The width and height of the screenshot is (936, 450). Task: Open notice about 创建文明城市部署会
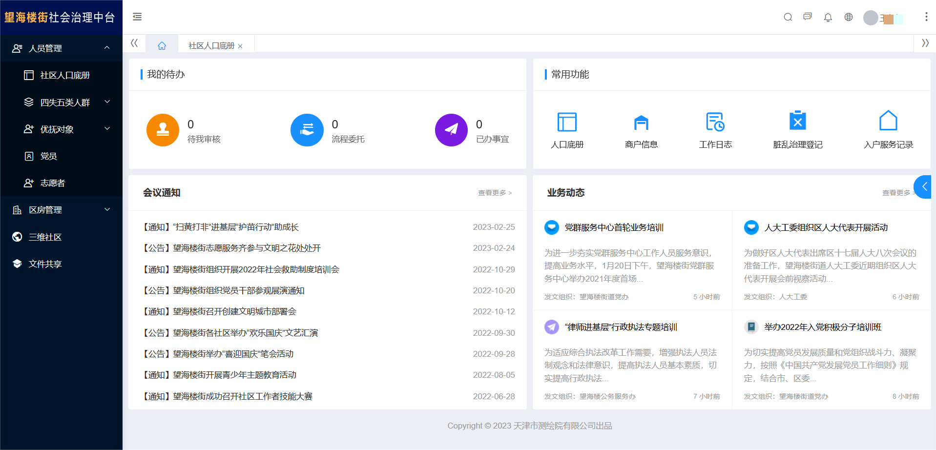point(220,311)
